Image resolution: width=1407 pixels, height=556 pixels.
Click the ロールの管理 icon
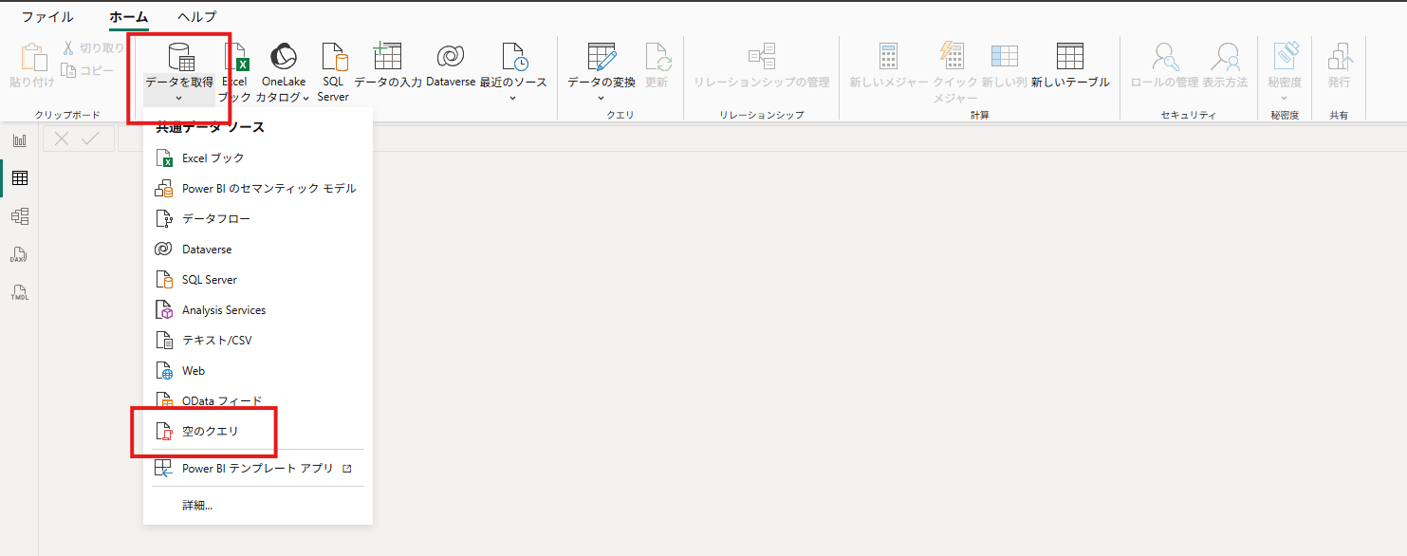point(1164,57)
